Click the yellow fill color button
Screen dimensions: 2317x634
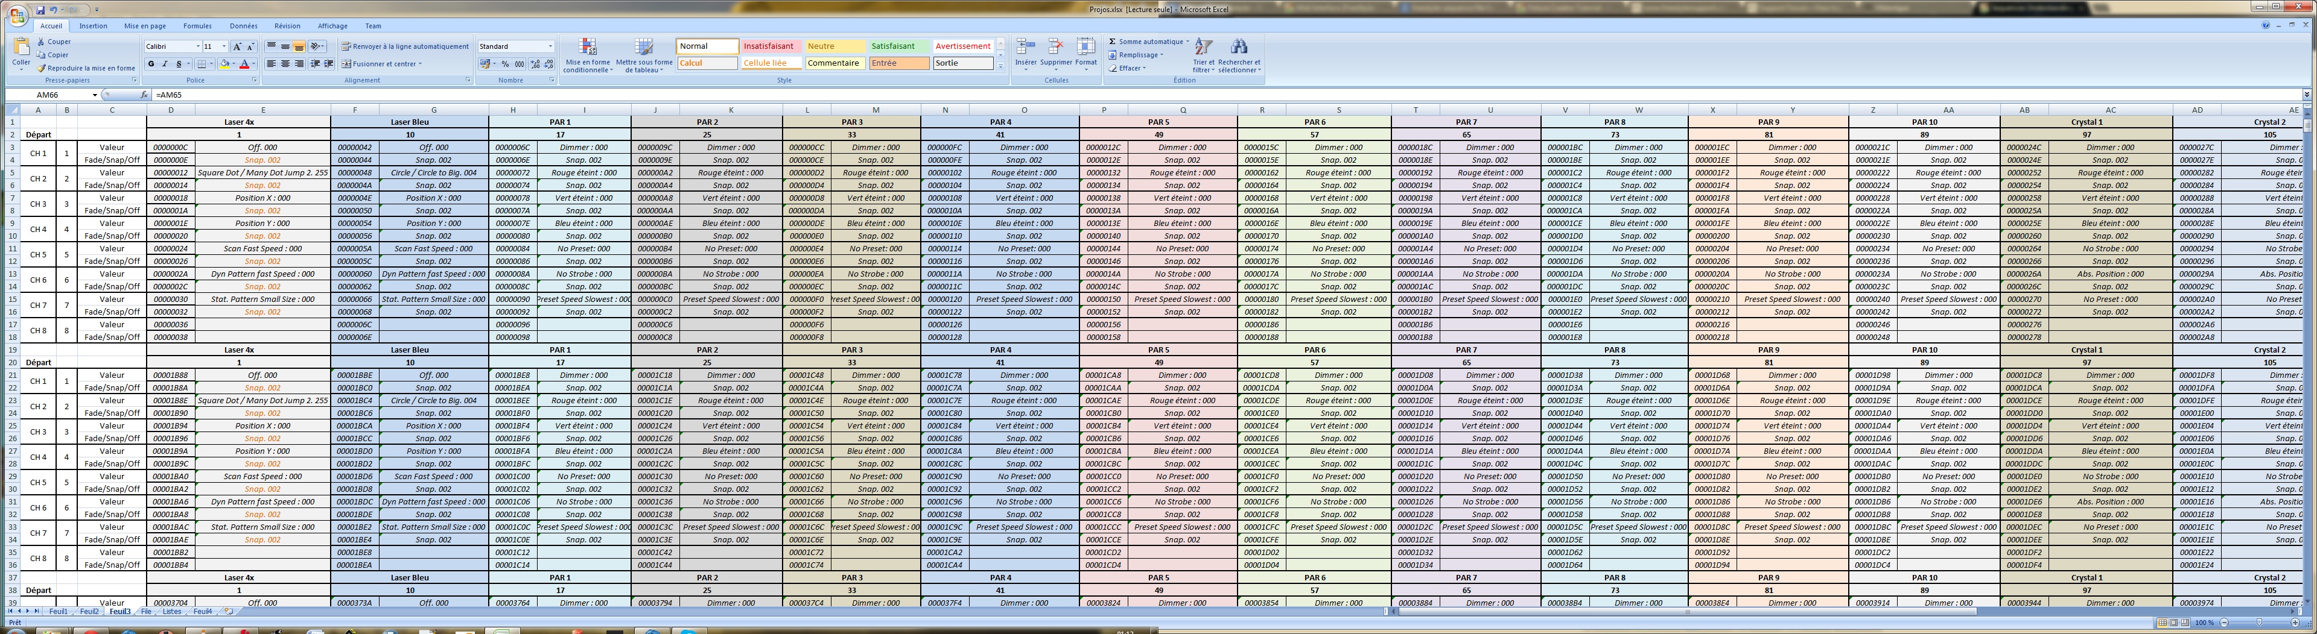[x=224, y=64]
